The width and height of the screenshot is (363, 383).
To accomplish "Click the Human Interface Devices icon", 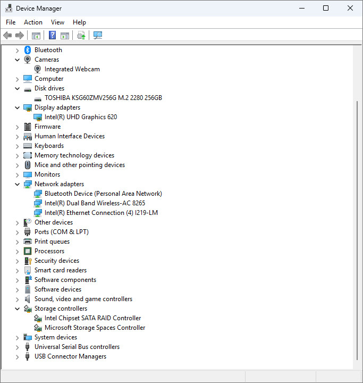I will point(28,137).
